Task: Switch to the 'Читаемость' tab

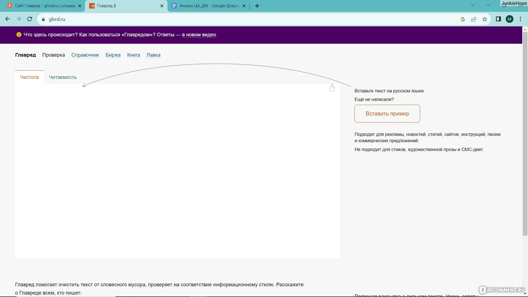Action: (63, 77)
